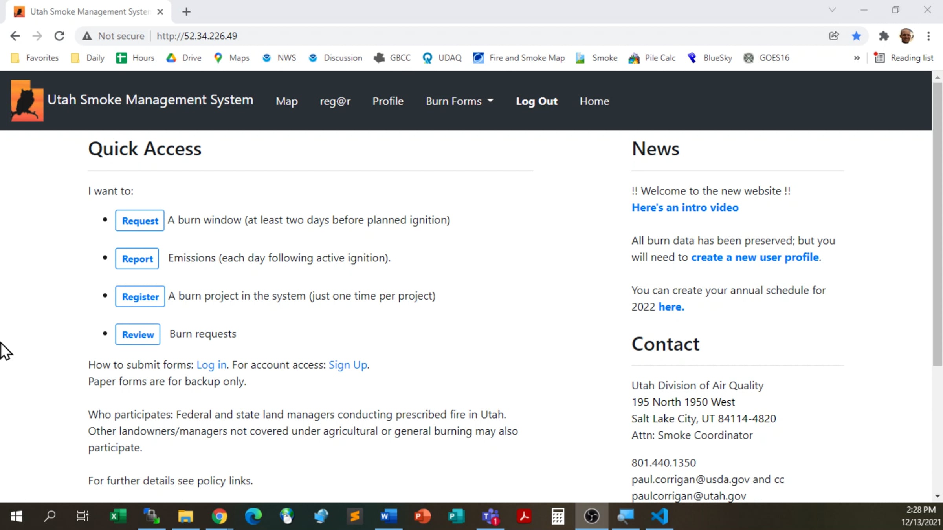
Task: Open the Profile nav item
Action: [x=388, y=101]
